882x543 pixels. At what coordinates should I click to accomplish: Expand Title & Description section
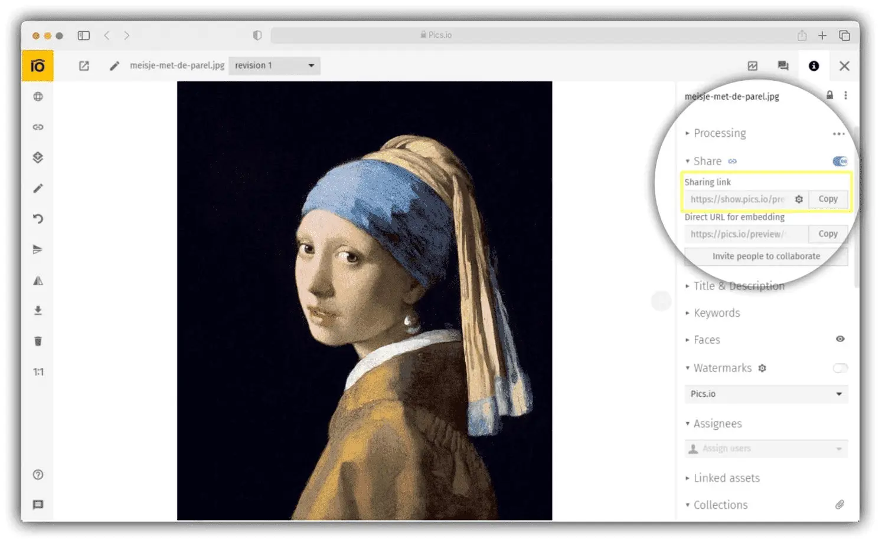point(735,286)
